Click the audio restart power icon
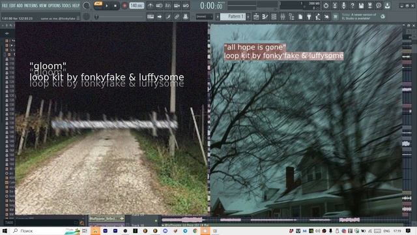Image resolution: width=417 pixels, height=235 pixels. coord(326,5)
